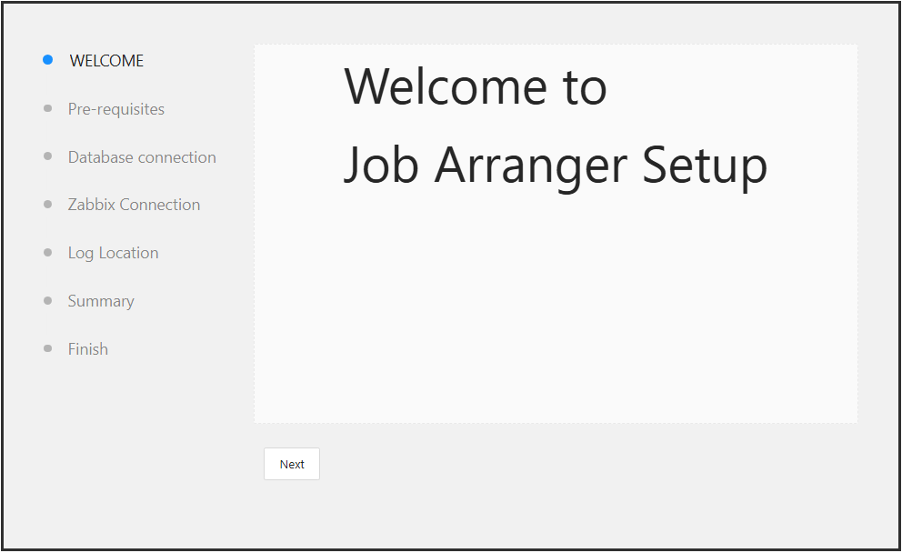Open the Pre-requisites step
The image size is (902, 553).
coord(116,109)
